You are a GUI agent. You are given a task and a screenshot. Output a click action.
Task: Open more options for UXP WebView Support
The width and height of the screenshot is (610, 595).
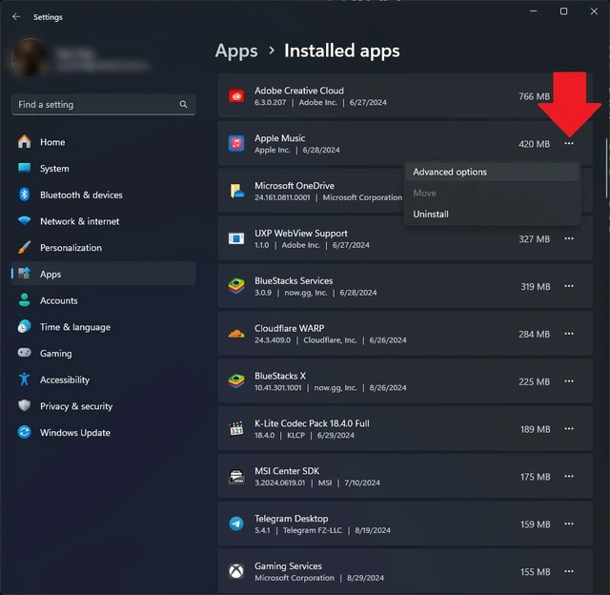(x=569, y=238)
